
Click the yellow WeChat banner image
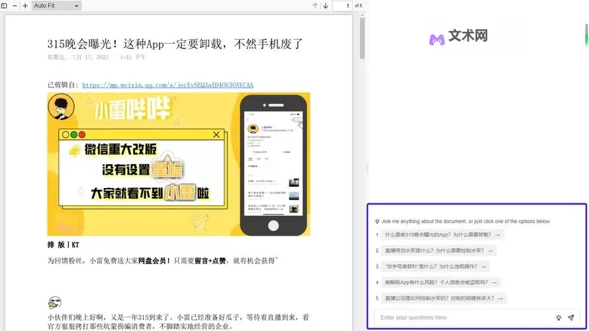[179, 164]
